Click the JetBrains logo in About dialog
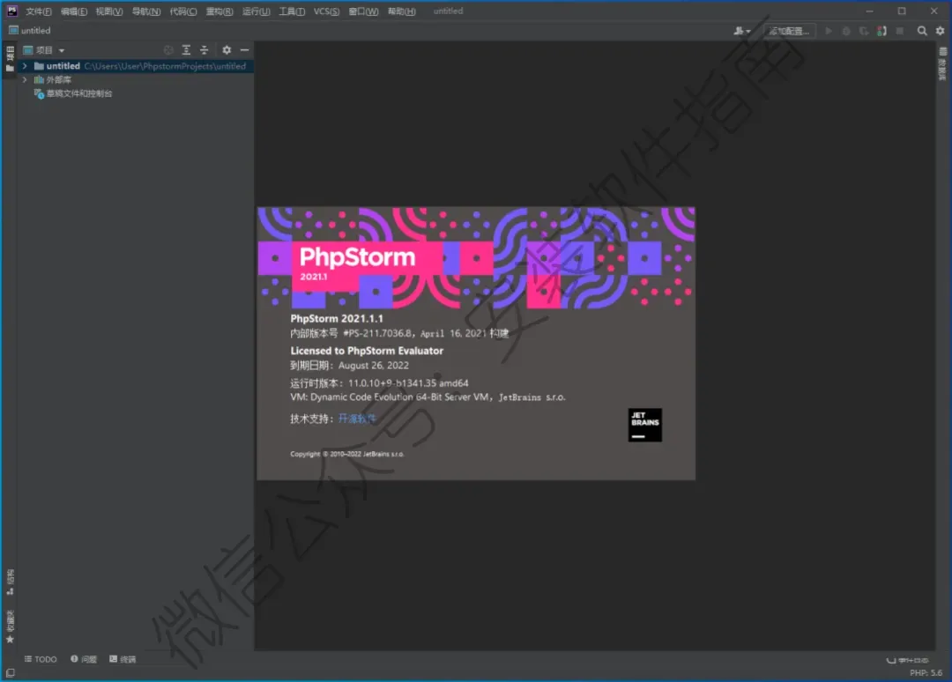 click(644, 426)
